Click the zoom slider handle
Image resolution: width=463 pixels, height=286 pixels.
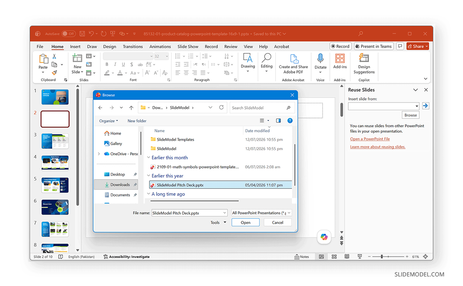382,257
